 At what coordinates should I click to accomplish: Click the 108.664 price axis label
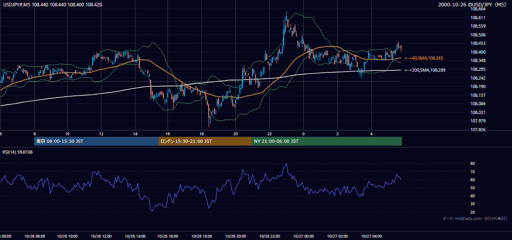[478, 9]
